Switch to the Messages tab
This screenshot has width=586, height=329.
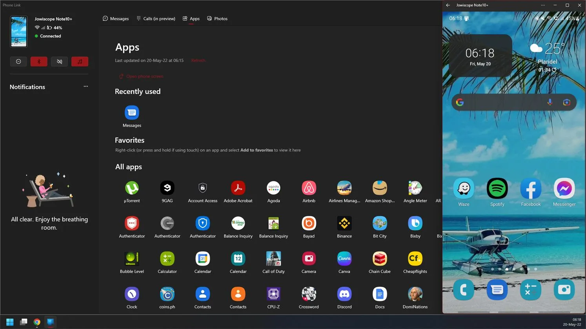(116, 18)
